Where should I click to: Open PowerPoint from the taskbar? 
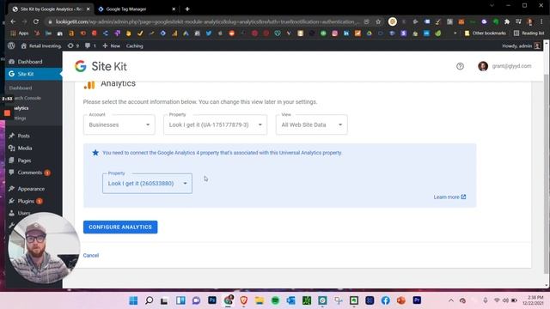(x=401, y=300)
